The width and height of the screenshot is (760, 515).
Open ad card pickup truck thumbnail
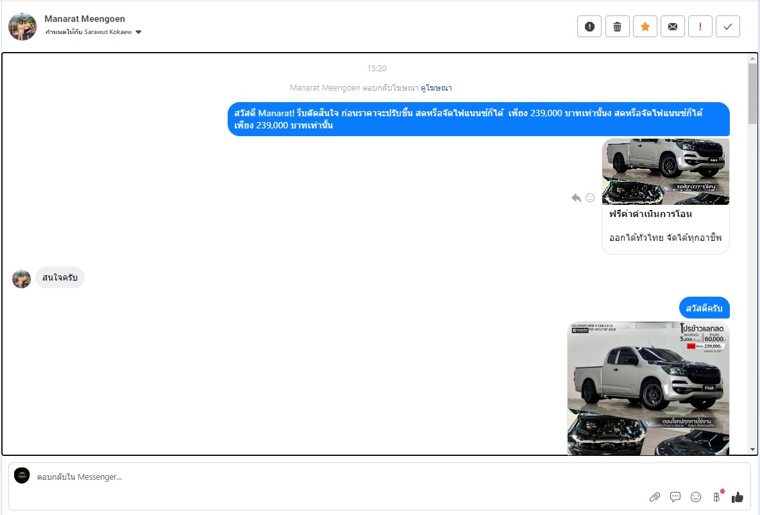(x=666, y=172)
